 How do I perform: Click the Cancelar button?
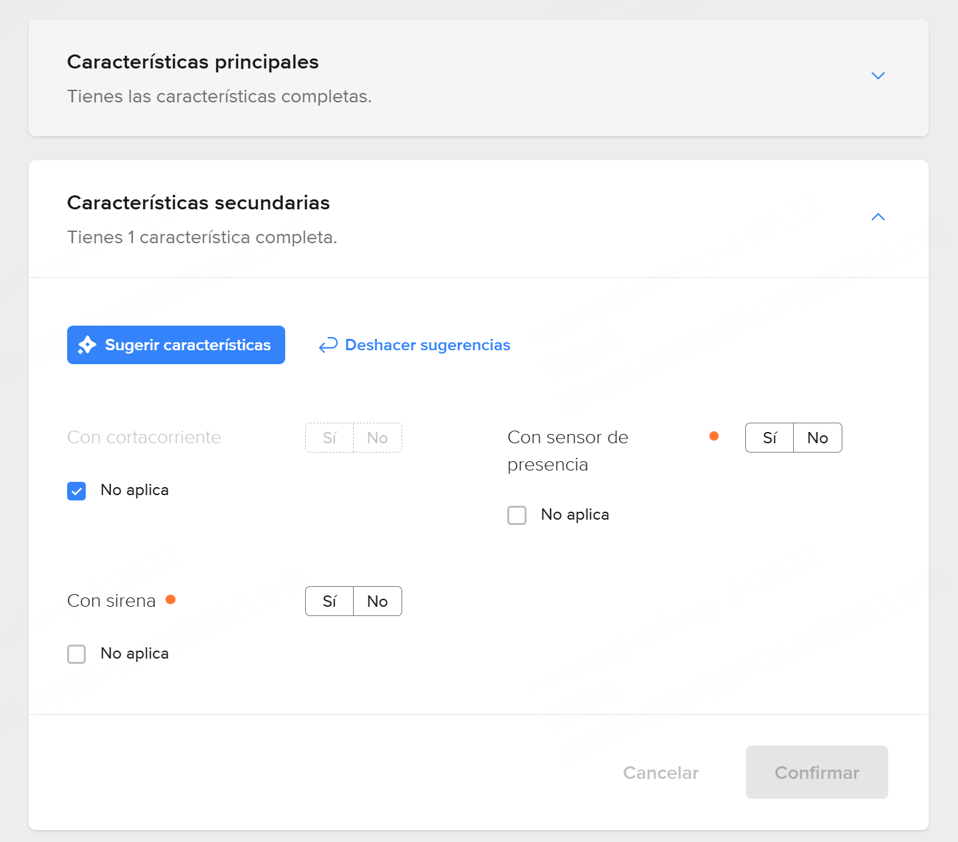tap(660, 772)
